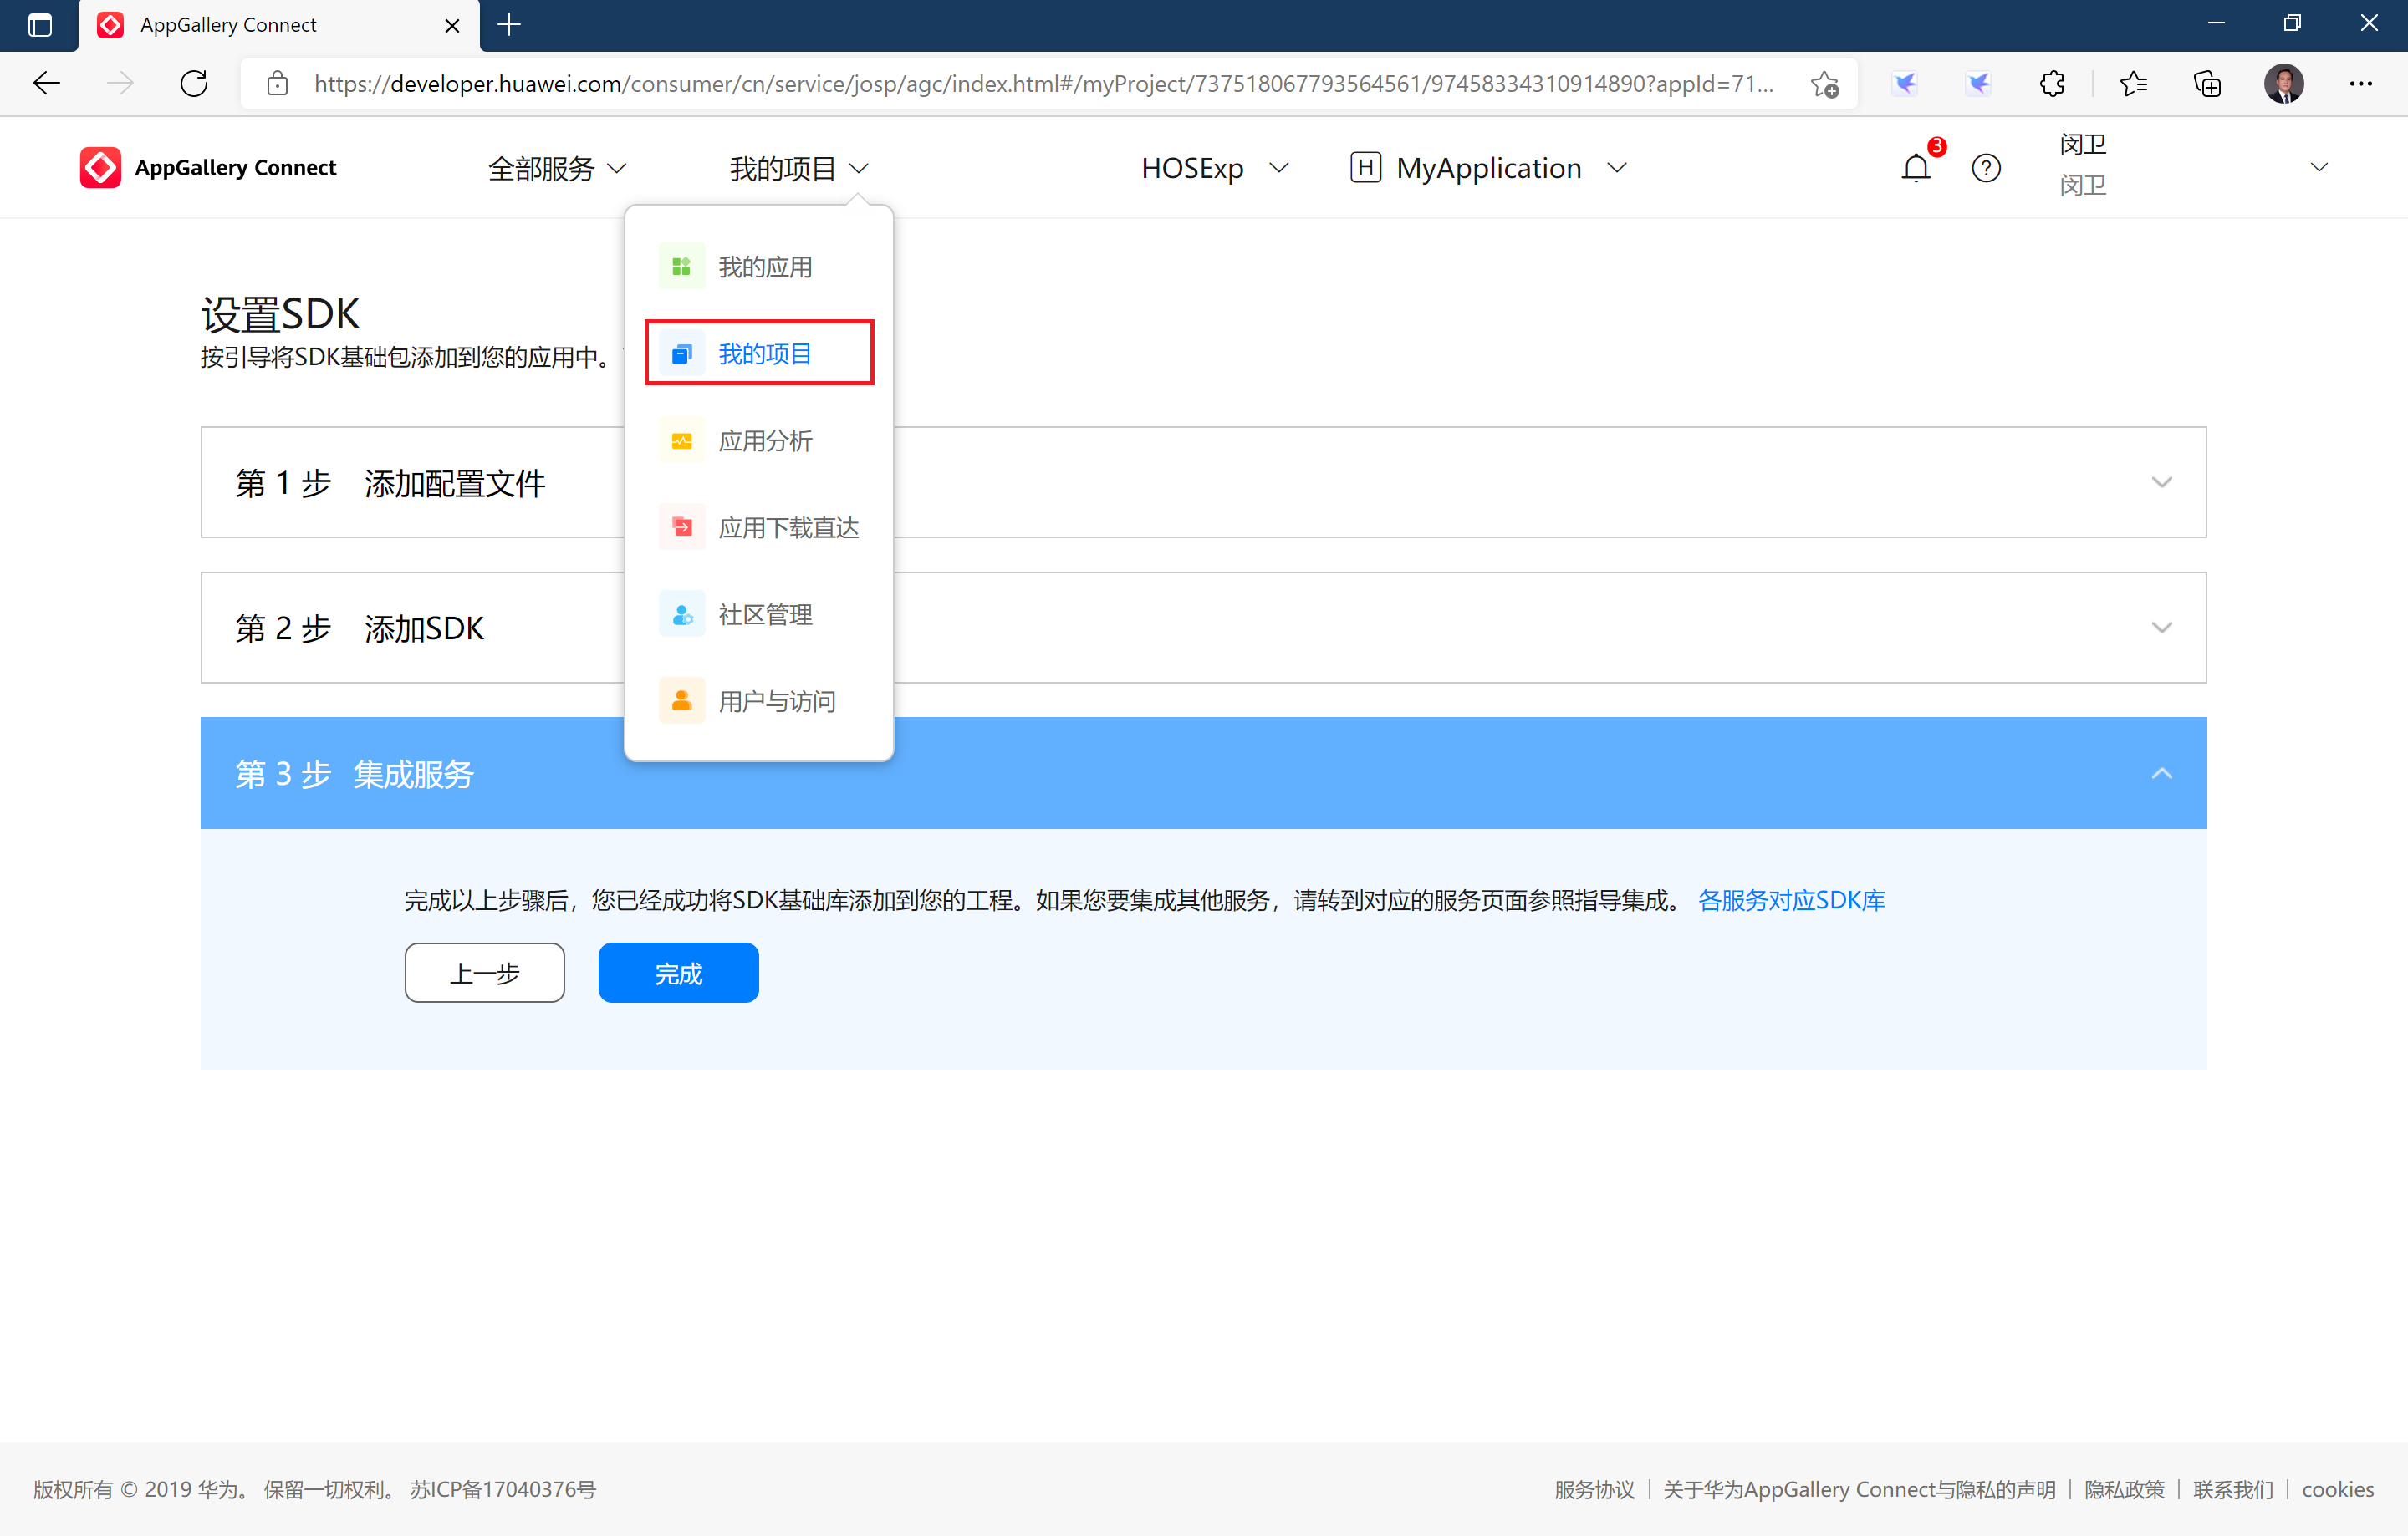Click the 用户与访问 orange user icon

click(681, 701)
